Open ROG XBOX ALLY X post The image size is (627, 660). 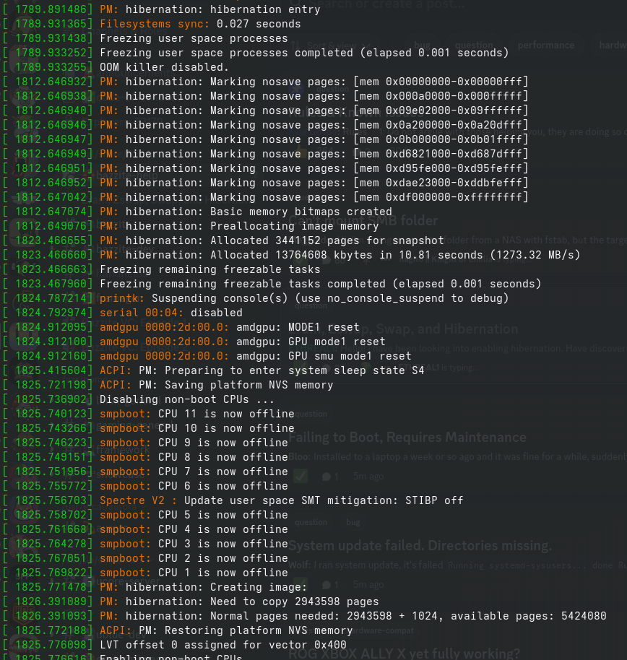405,654
